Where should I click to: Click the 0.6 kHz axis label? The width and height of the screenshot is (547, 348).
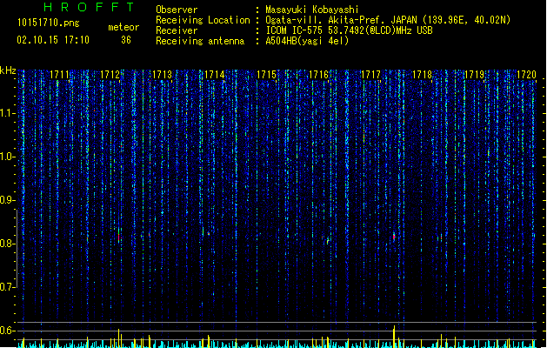(7, 331)
